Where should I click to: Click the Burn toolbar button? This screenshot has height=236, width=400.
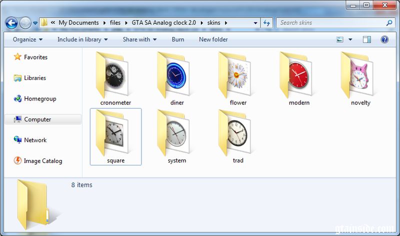[x=178, y=39]
